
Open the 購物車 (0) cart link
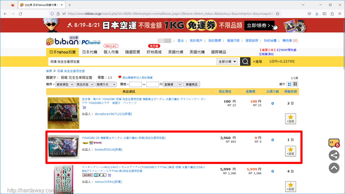(x=290, y=41)
